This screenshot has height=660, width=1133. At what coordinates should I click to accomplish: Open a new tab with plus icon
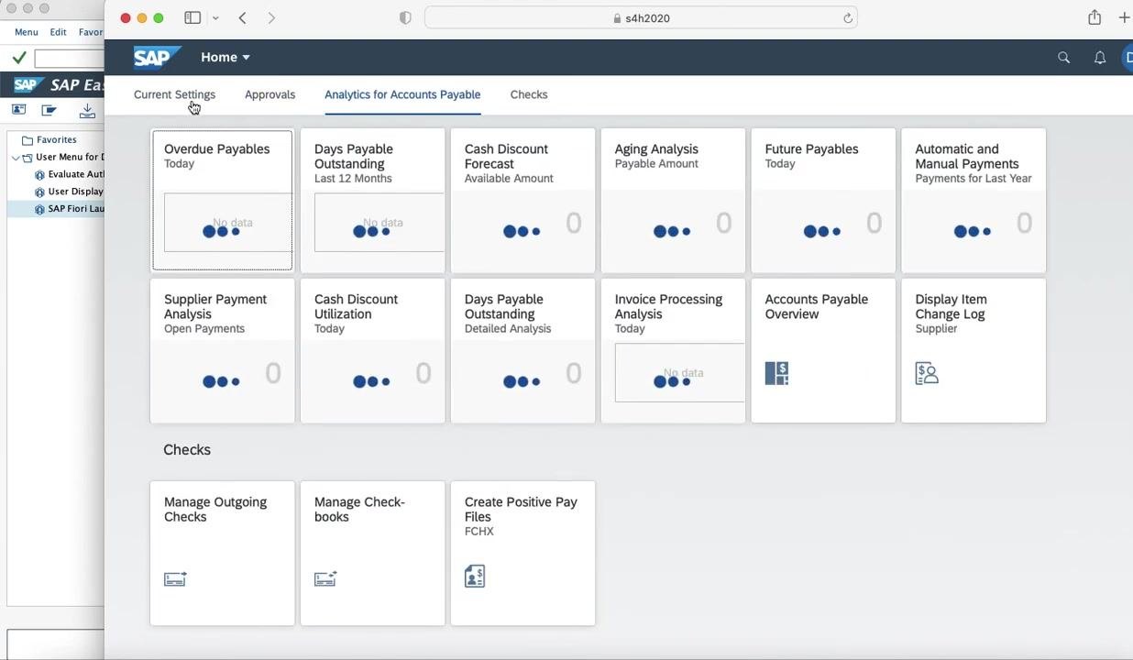(1124, 17)
